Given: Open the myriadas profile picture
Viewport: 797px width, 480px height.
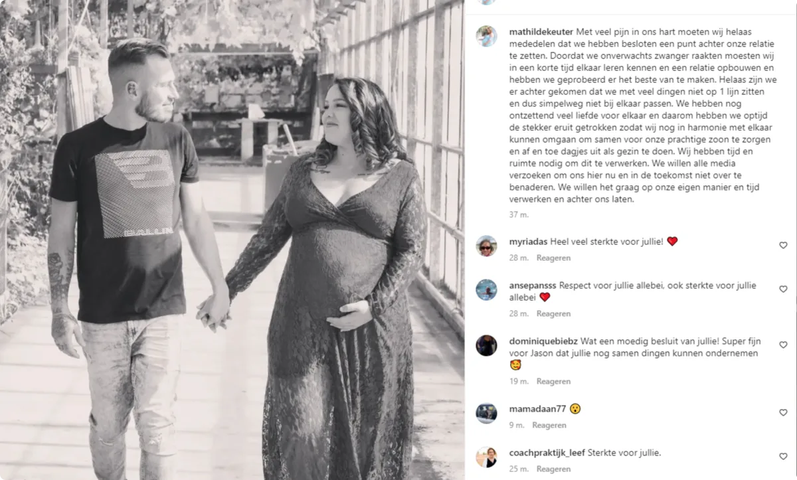Looking at the screenshot, I should pyautogui.click(x=486, y=246).
